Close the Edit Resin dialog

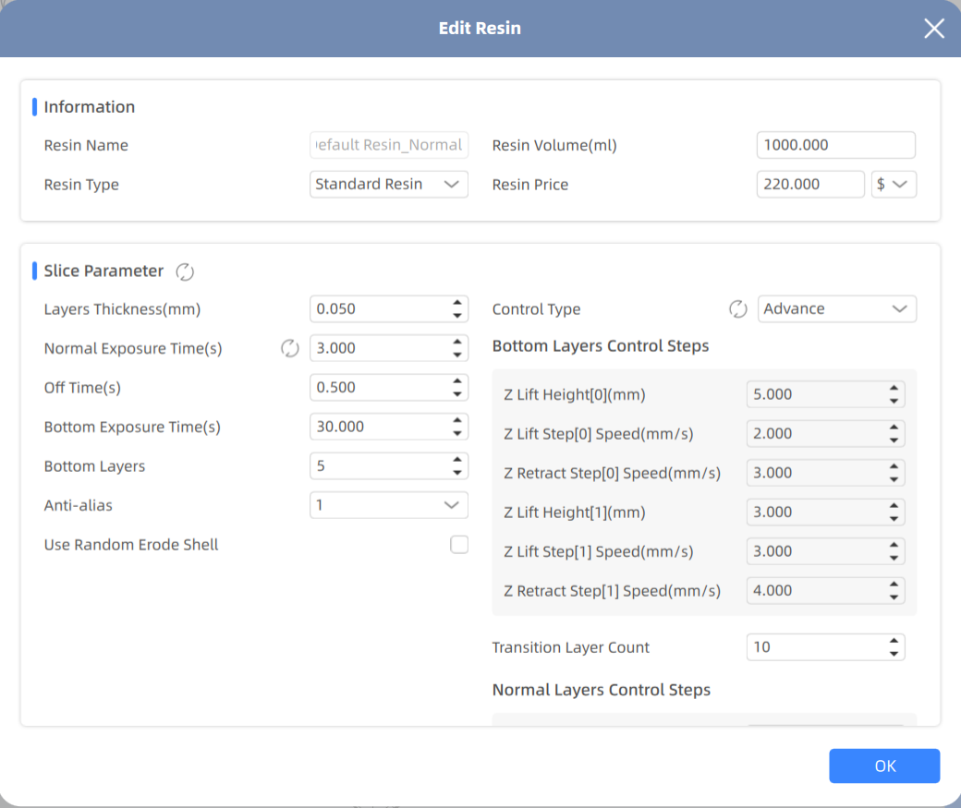coord(933,29)
